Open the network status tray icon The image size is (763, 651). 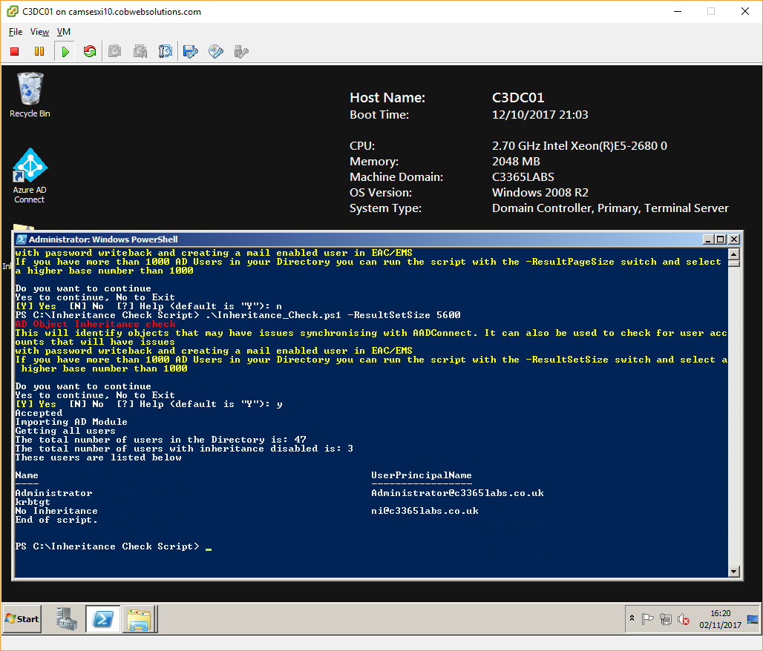coord(665,619)
